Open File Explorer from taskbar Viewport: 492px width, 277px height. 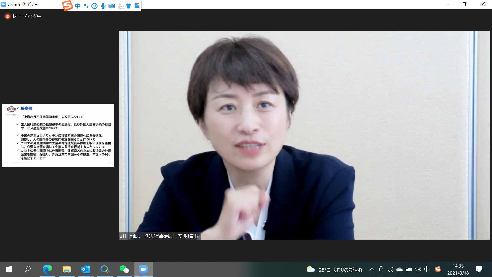pos(67,269)
